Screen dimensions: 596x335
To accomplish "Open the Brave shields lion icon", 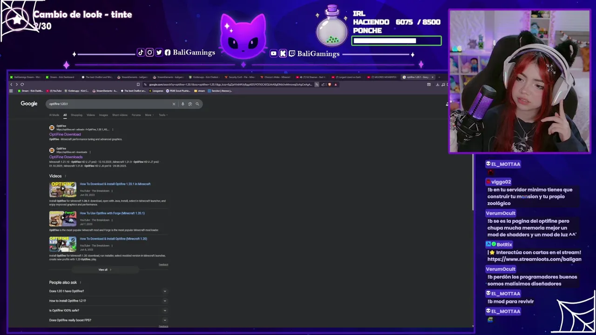I will point(330,85).
